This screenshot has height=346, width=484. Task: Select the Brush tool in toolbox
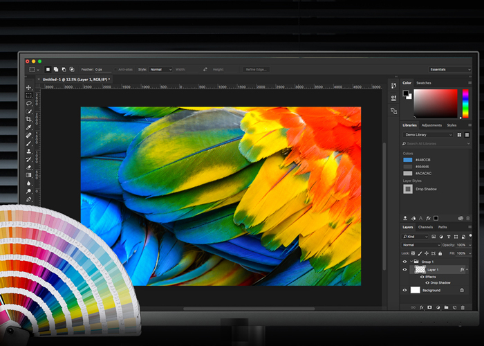(29, 143)
